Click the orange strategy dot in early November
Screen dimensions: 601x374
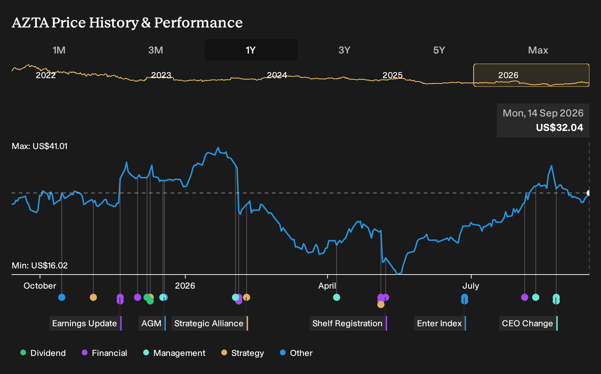(93, 297)
